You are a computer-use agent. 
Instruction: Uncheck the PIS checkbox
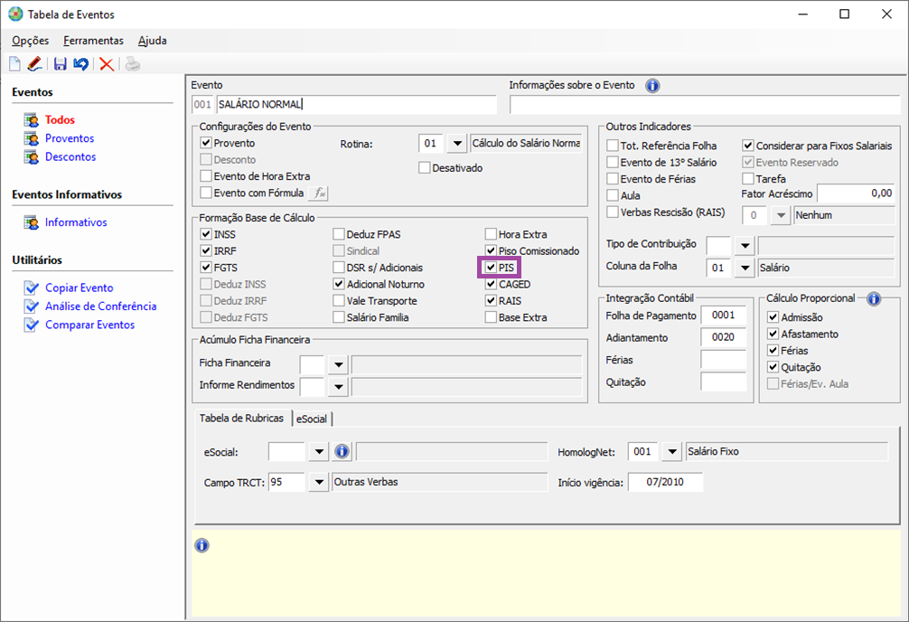click(491, 268)
